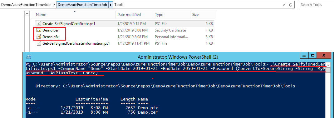The width and height of the screenshot is (334, 118).
Task: Select Get-SelfSignedCertificateInformation.ps1 file icon
Action: pos(39,43)
